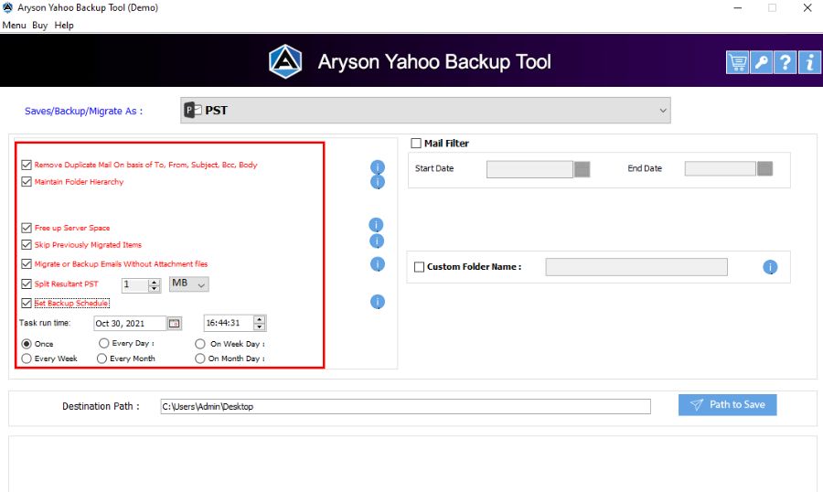Viewport: 823px width, 492px height.
Task: Select the Every Day radio button
Action: 104,344
